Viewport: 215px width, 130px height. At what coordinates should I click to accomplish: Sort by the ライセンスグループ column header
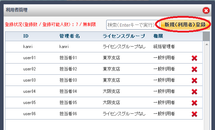click(124, 36)
